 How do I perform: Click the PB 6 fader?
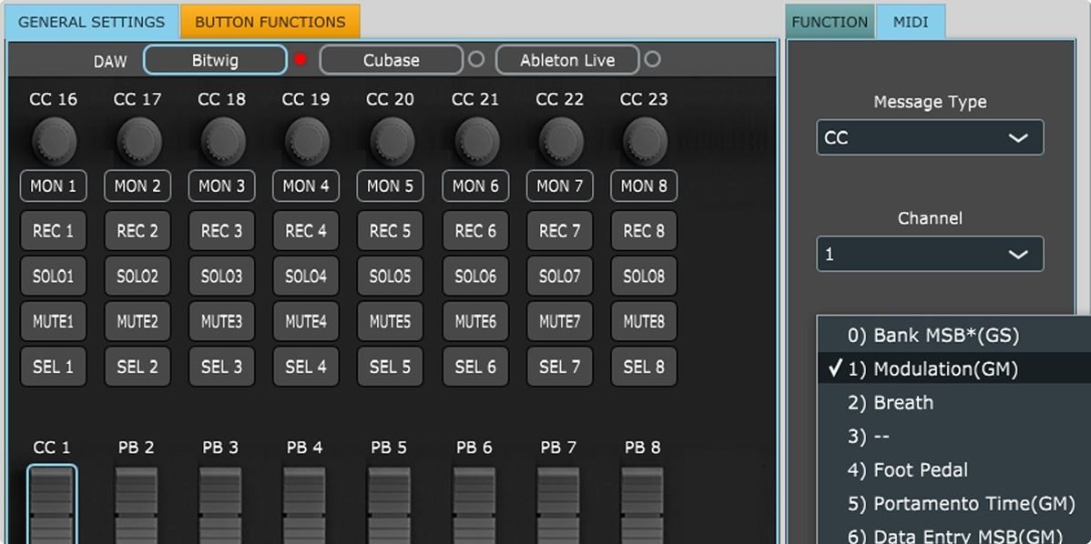[x=474, y=500]
